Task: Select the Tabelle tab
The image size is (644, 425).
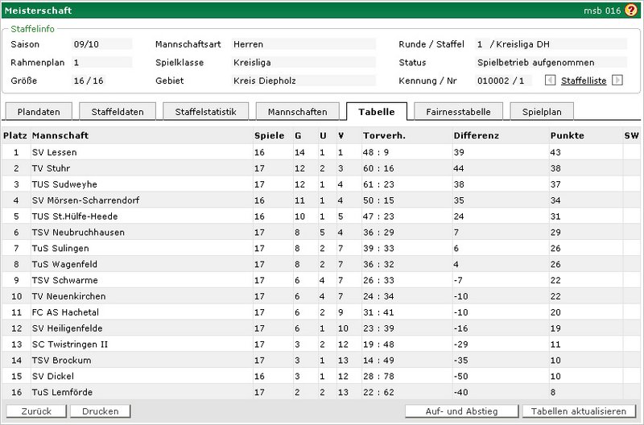Action: tap(377, 112)
